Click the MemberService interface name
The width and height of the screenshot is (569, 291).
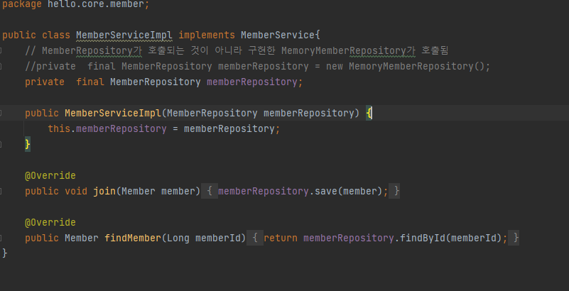point(278,35)
